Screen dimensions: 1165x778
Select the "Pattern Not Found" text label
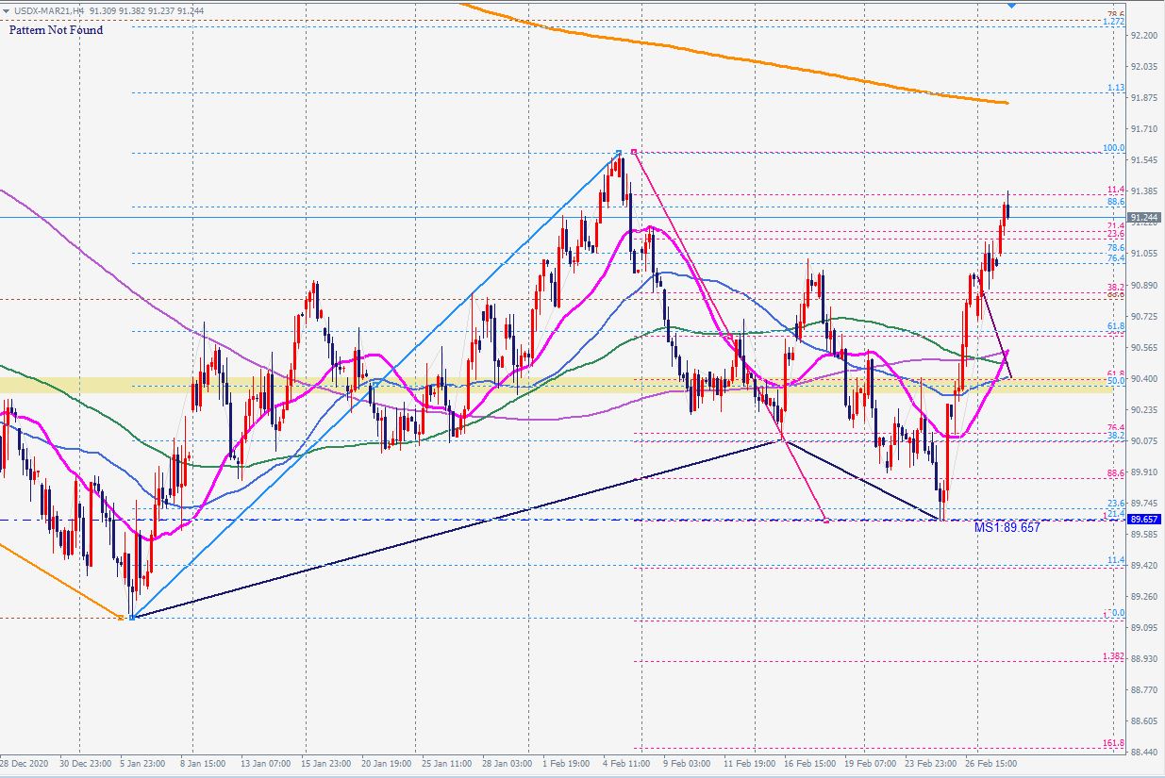(x=56, y=30)
